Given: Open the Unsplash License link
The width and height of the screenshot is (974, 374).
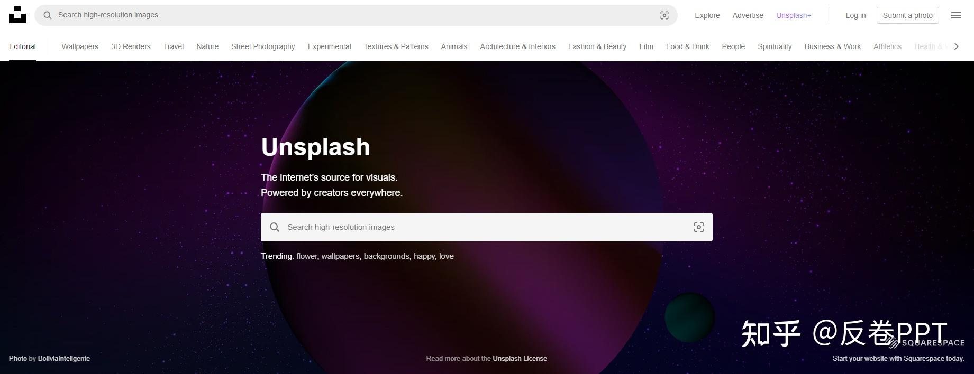Looking at the screenshot, I should click(520, 358).
